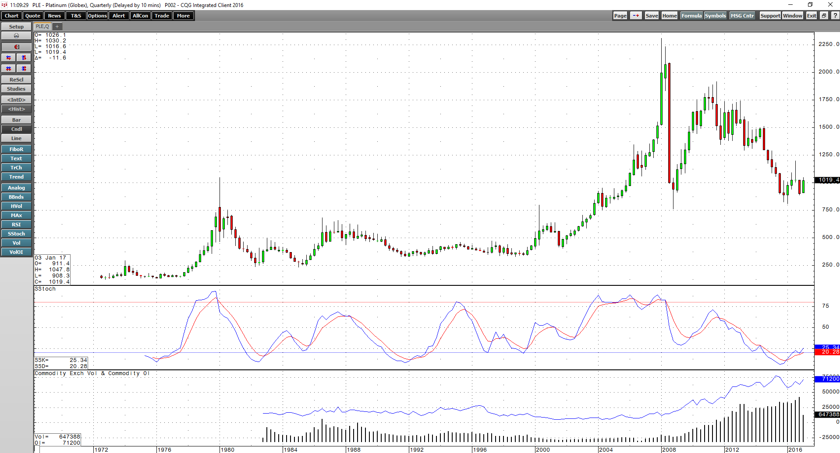Click the question mark help icon
The image size is (840, 453).
[835, 16]
